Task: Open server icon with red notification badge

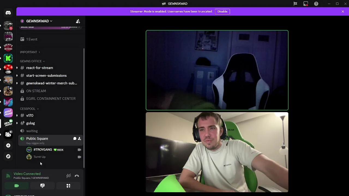Action: pyautogui.click(x=8, y=25)
